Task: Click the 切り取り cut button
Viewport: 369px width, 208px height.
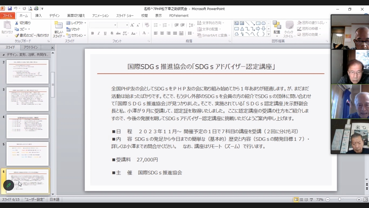Action: click(23, 23)
